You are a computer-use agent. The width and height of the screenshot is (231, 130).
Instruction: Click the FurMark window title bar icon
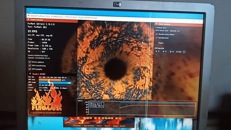pos(29,16)
